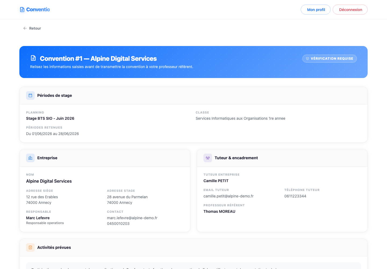The height and width of the screenshot is (269, 387).
Task: Go back using the Retour link
Action: (x=32, y=28)
